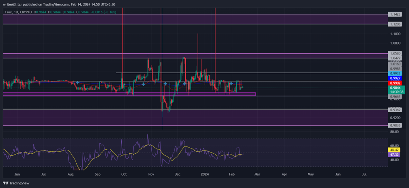Image resolution: width=409 pixels, height=188 pixels.
Task: Click the 2024 label on time axis
Action: [205, 174]
